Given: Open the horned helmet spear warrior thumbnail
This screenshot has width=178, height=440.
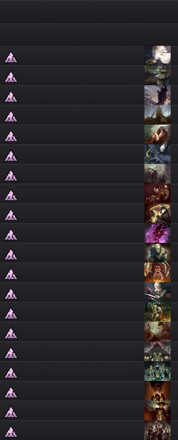Looking at the screenshot, I should tap(158, 411).
